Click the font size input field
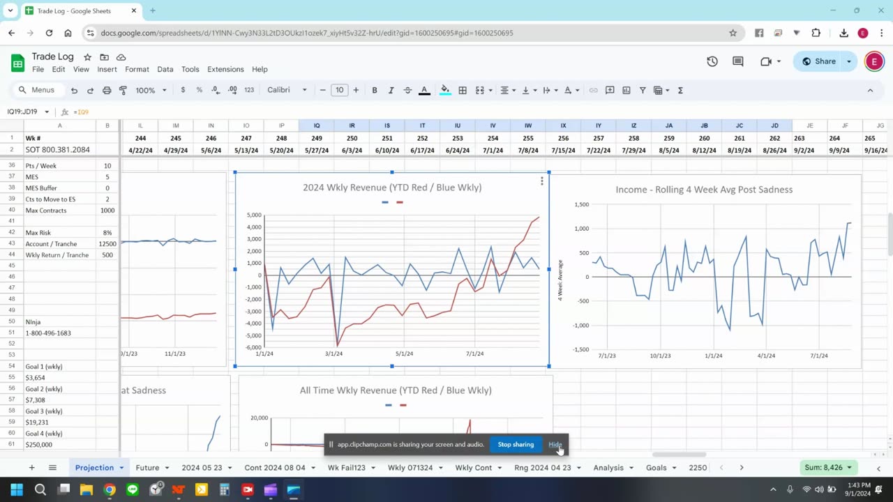 click(x=339, y=90)
